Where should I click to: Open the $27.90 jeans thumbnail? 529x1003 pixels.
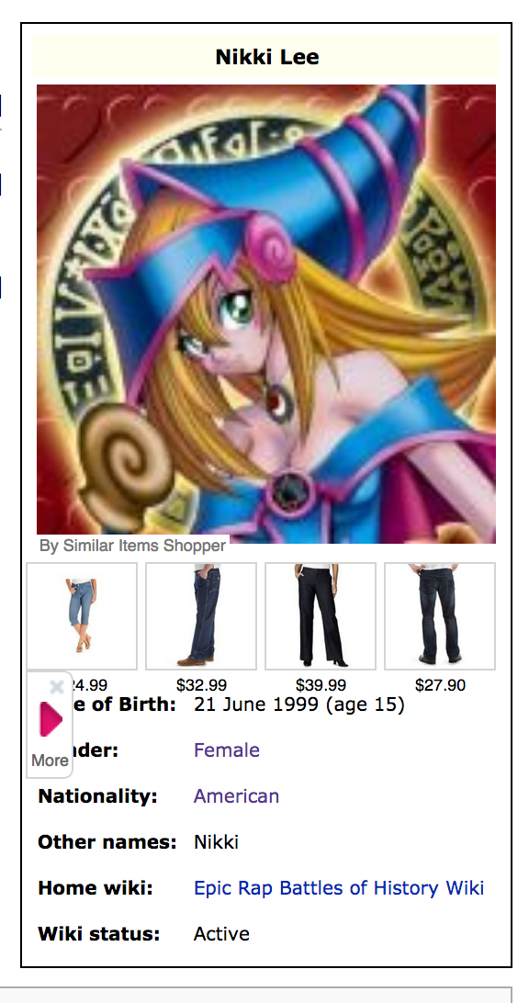(x=439, y=616)
